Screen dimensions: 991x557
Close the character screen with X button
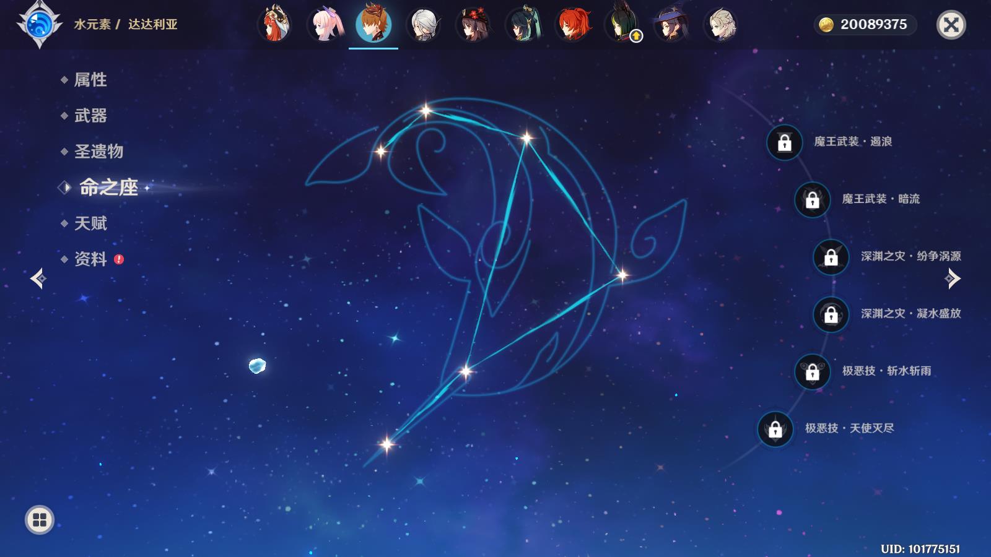click(x=951, y=25)
